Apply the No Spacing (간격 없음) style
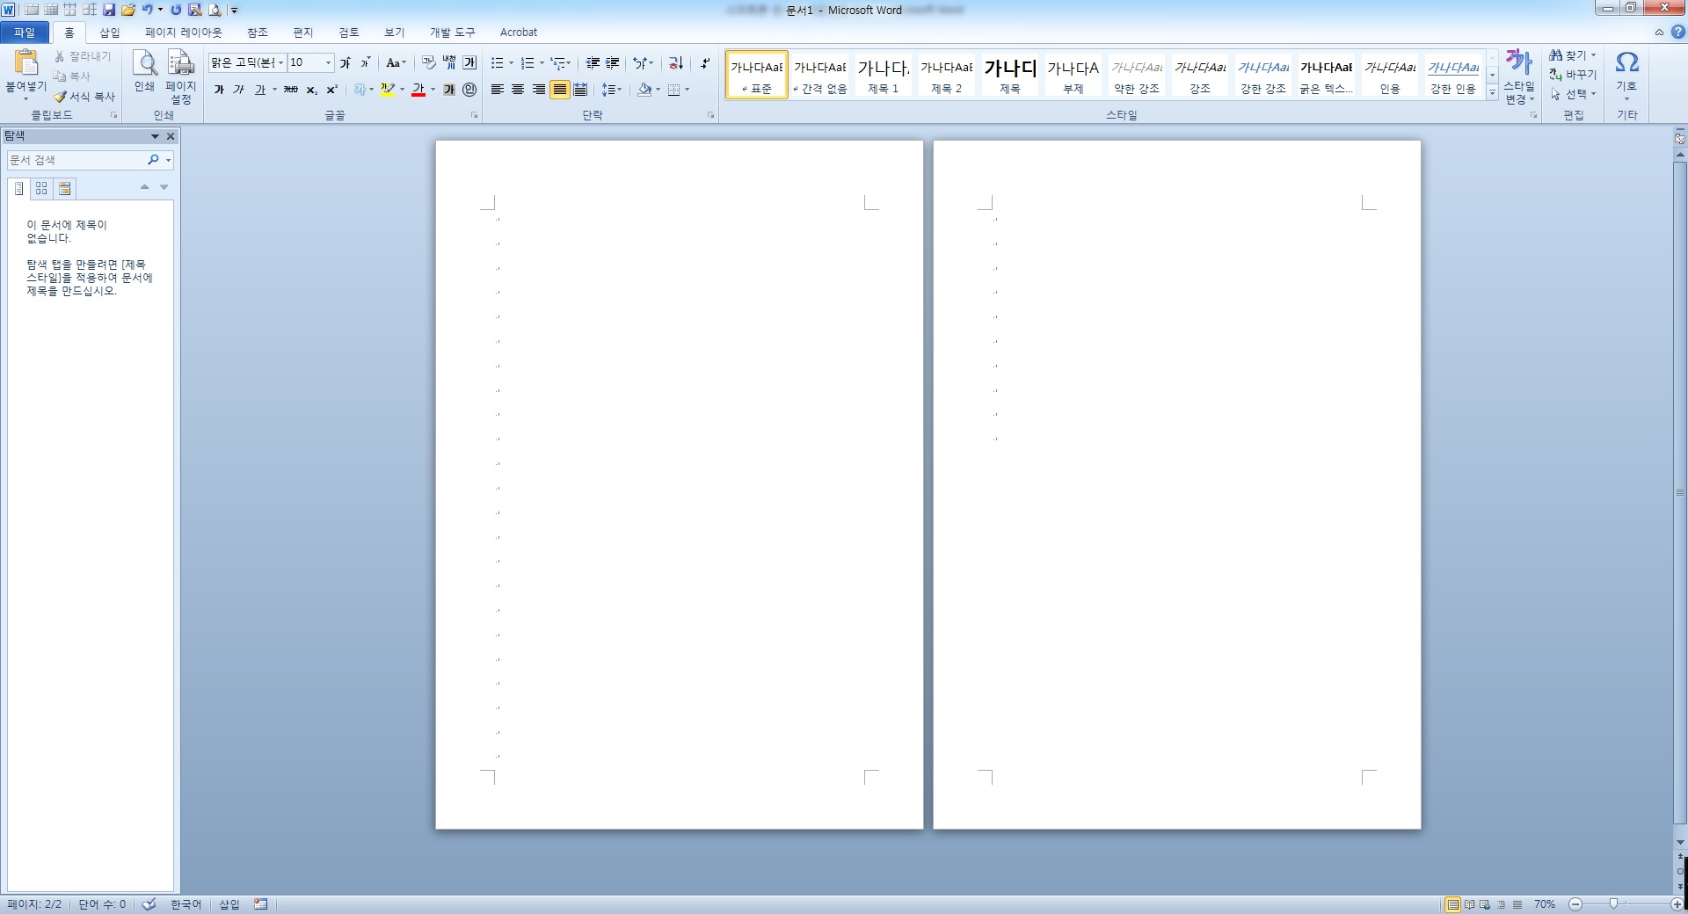 [819, 75]
